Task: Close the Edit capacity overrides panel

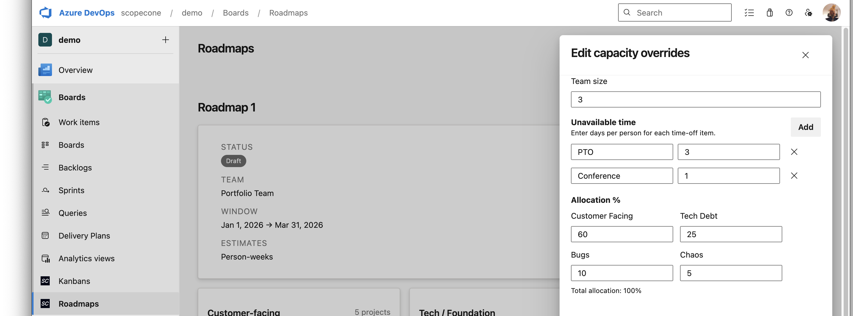Action: coord(805,55)
